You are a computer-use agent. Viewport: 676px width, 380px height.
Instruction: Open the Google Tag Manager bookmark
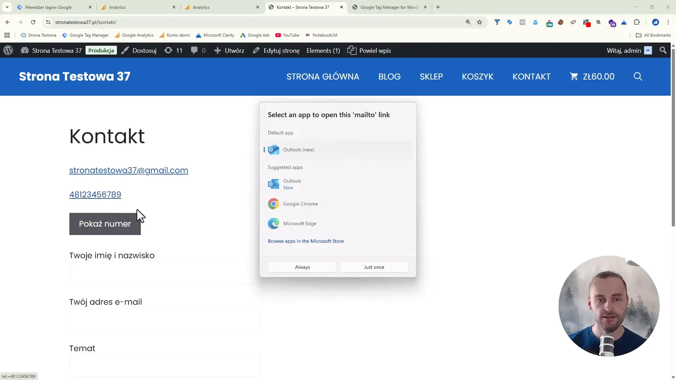coord(85,35)
